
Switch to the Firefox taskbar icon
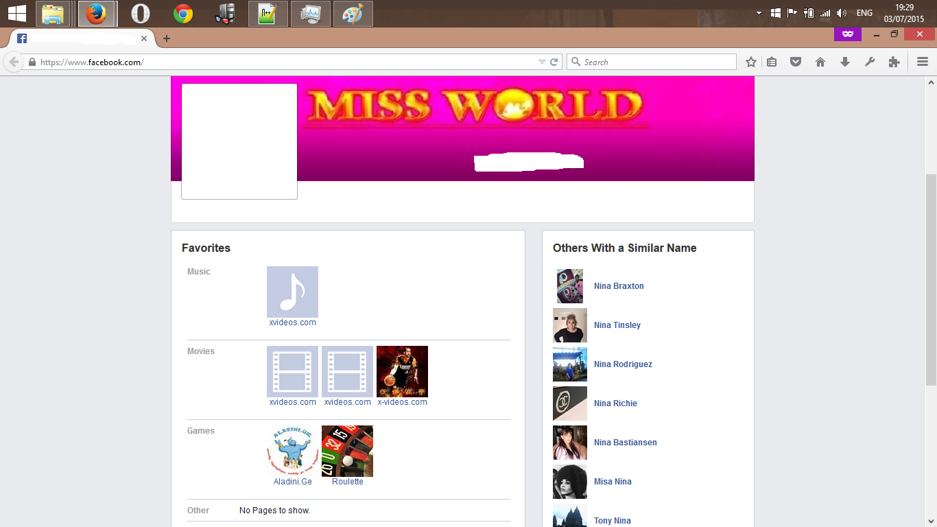[96, 14]
